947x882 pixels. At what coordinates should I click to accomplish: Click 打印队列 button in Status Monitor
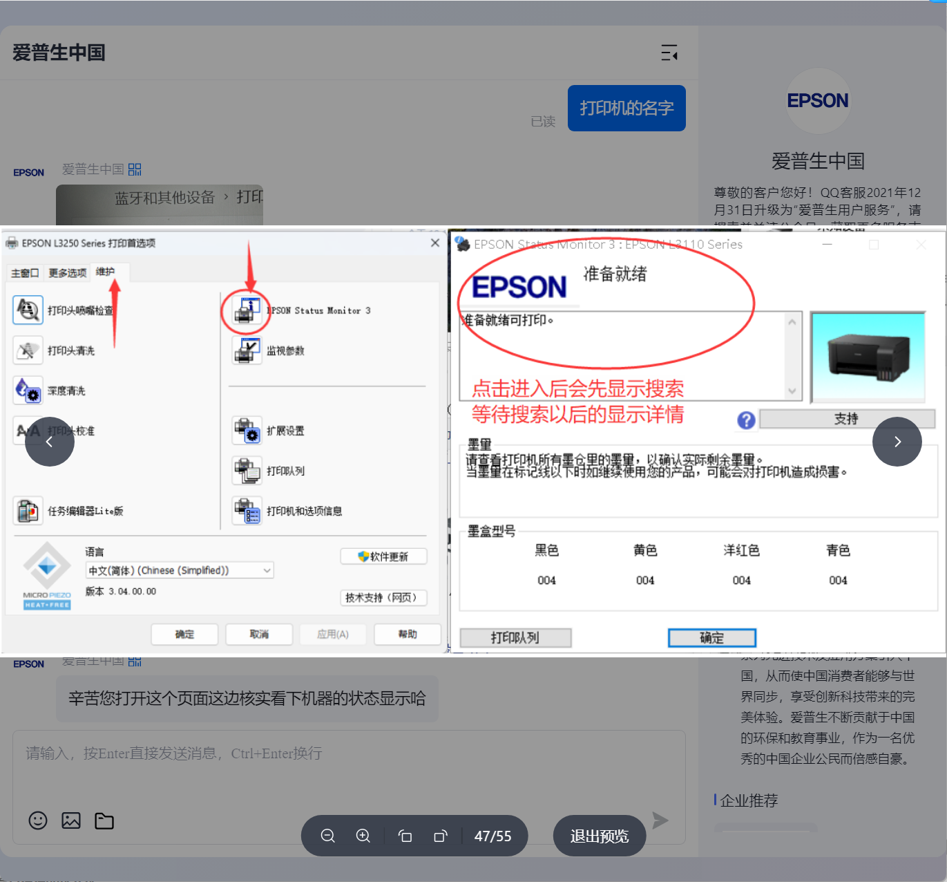pos(515,638)
